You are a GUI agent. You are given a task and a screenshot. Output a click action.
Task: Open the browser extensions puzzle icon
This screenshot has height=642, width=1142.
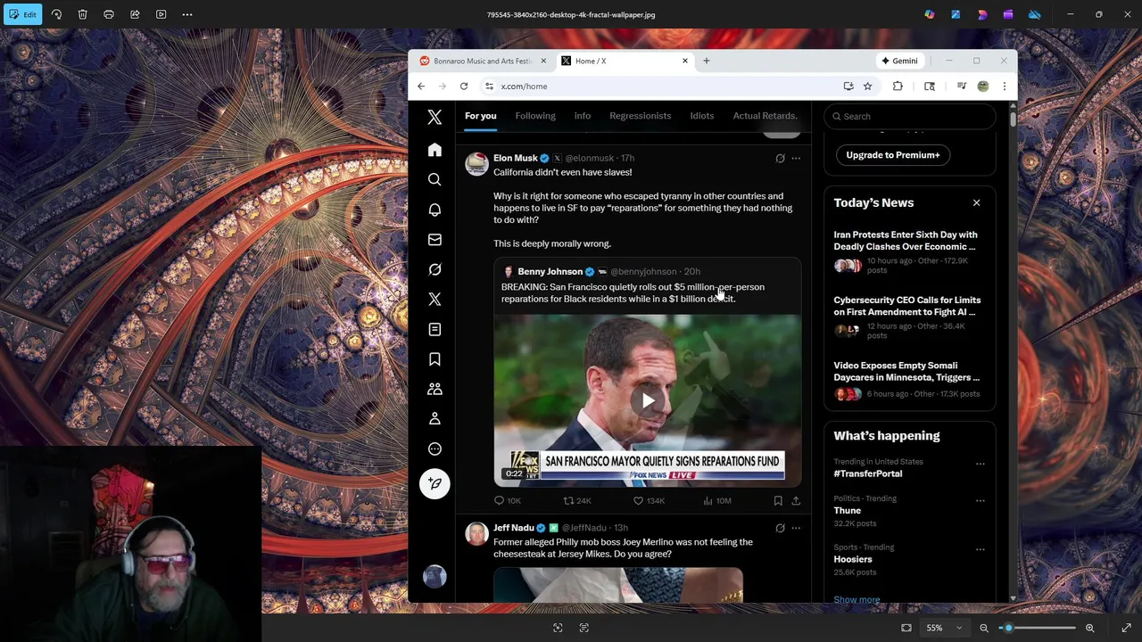(898, 86)
